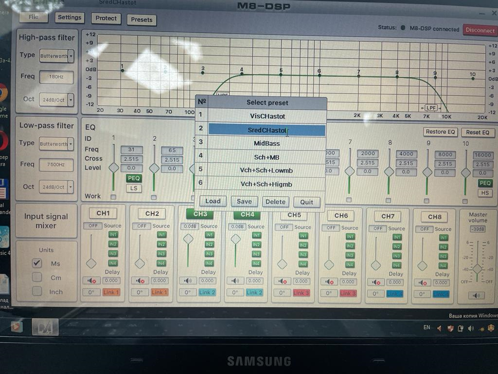
Task: Unmute CH8 speaker icon
Action: 422,282
